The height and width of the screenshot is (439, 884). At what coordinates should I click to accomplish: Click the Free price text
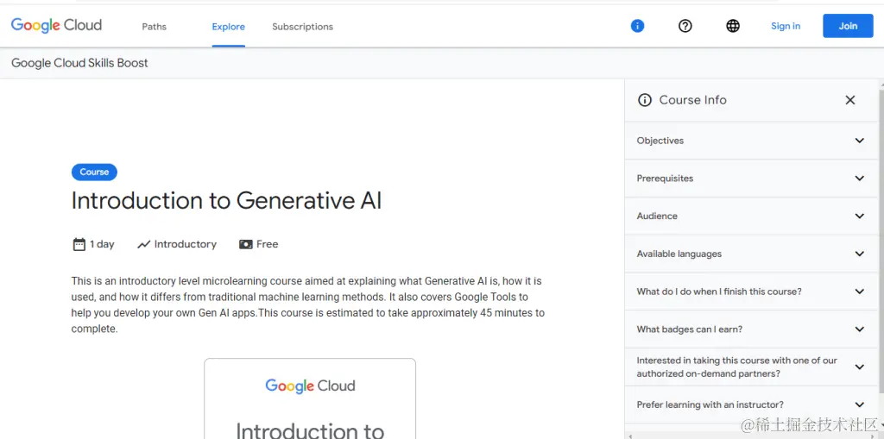click(268, 244)
